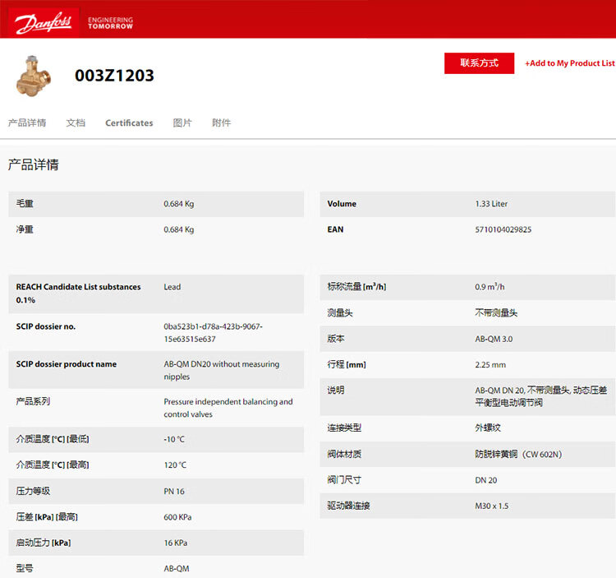This screenshot has width=616, height=578.
Task: Click the SCIP dossier number 0ba523b1-d78a-423b-9067
Action: [x=213, y=333]
